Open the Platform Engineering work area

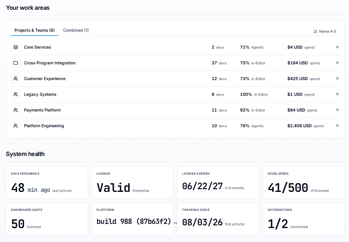(175, 126)
